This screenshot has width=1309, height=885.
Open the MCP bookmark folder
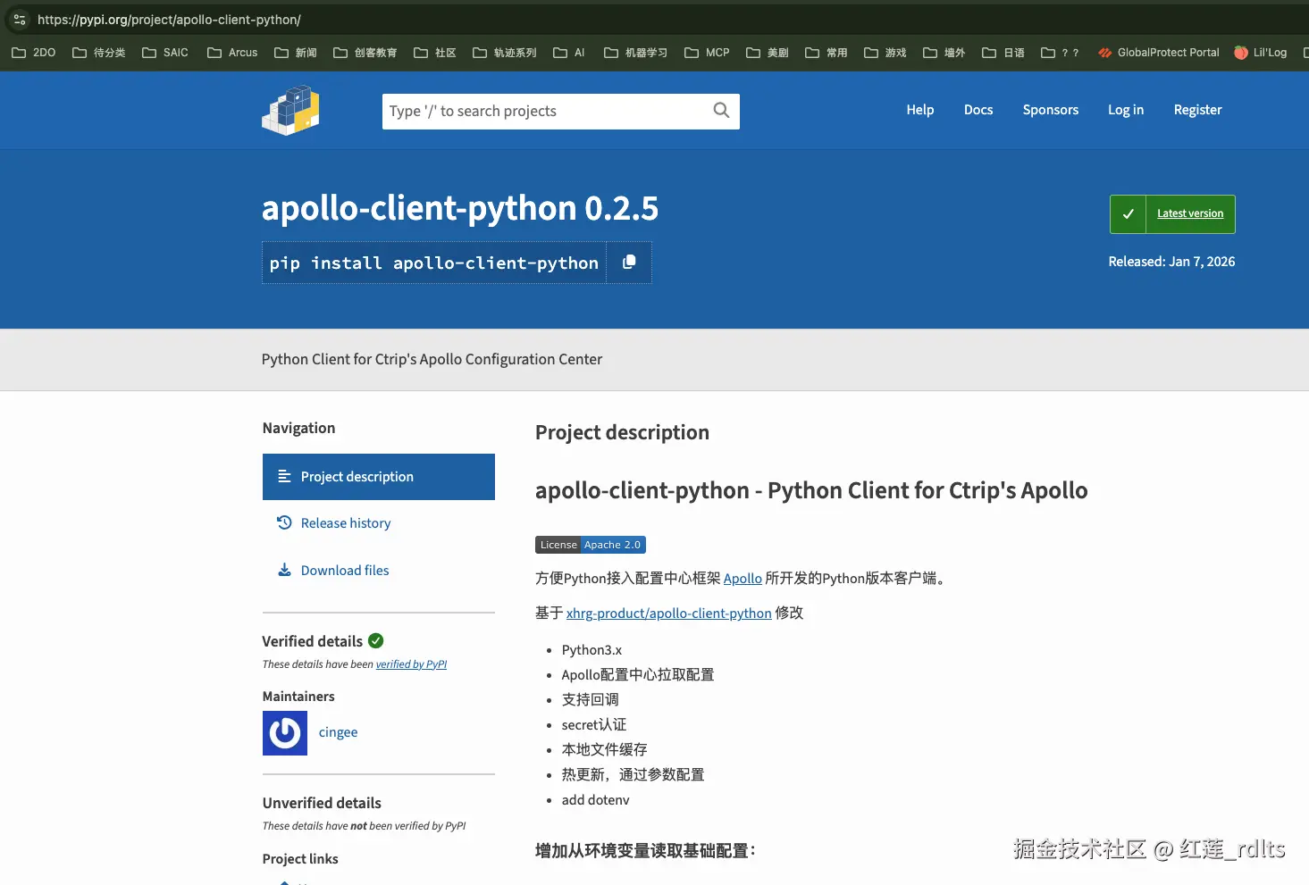(x=707, y=53)
